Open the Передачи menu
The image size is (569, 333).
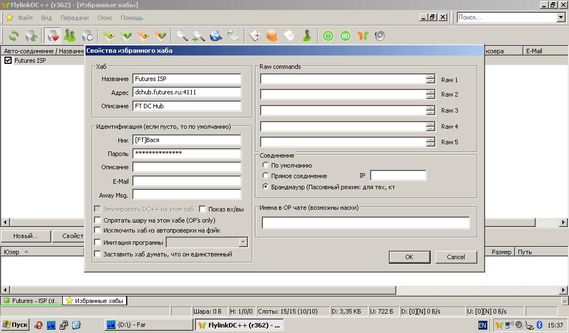coord(74,18)
